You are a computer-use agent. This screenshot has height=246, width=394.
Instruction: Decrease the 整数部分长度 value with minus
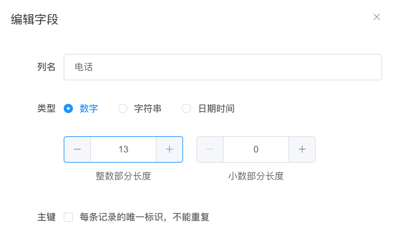(77, 149)
